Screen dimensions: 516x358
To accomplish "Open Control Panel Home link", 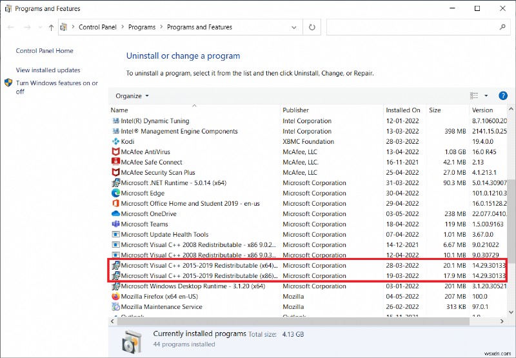I will tap(45, 51).
